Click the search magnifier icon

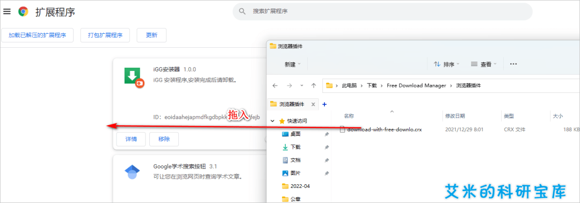242,11
